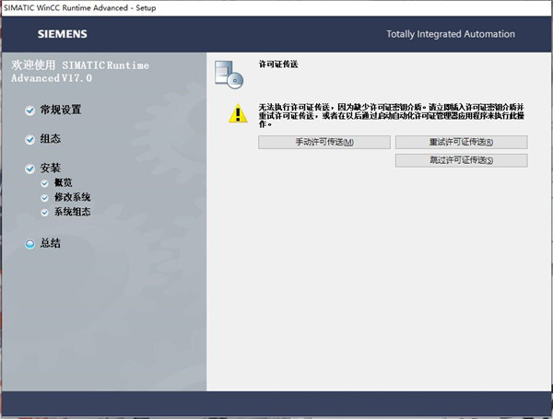Viewport: 553px width, 419px height.
Task: Select the 组态 step in the sidebar
Action: [50, 138]
